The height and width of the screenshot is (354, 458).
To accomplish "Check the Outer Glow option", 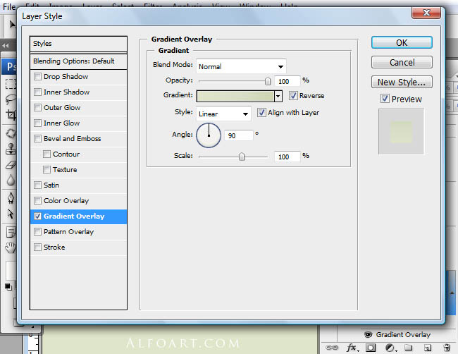I will coord(37,108).
